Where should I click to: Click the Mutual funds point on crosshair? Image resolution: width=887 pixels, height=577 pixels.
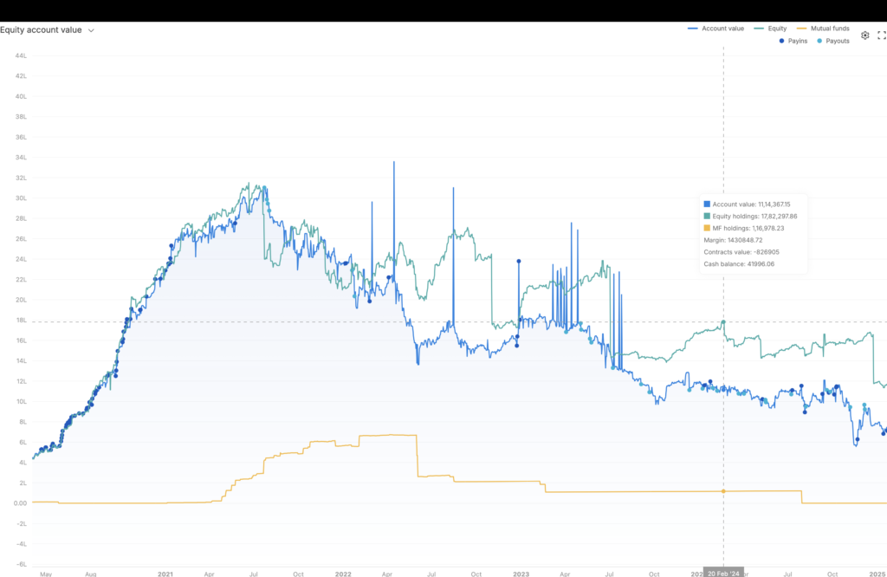coord(723,491)
